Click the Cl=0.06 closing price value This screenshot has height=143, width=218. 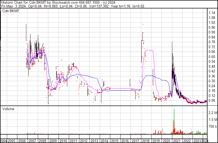(x=81, y=6)
